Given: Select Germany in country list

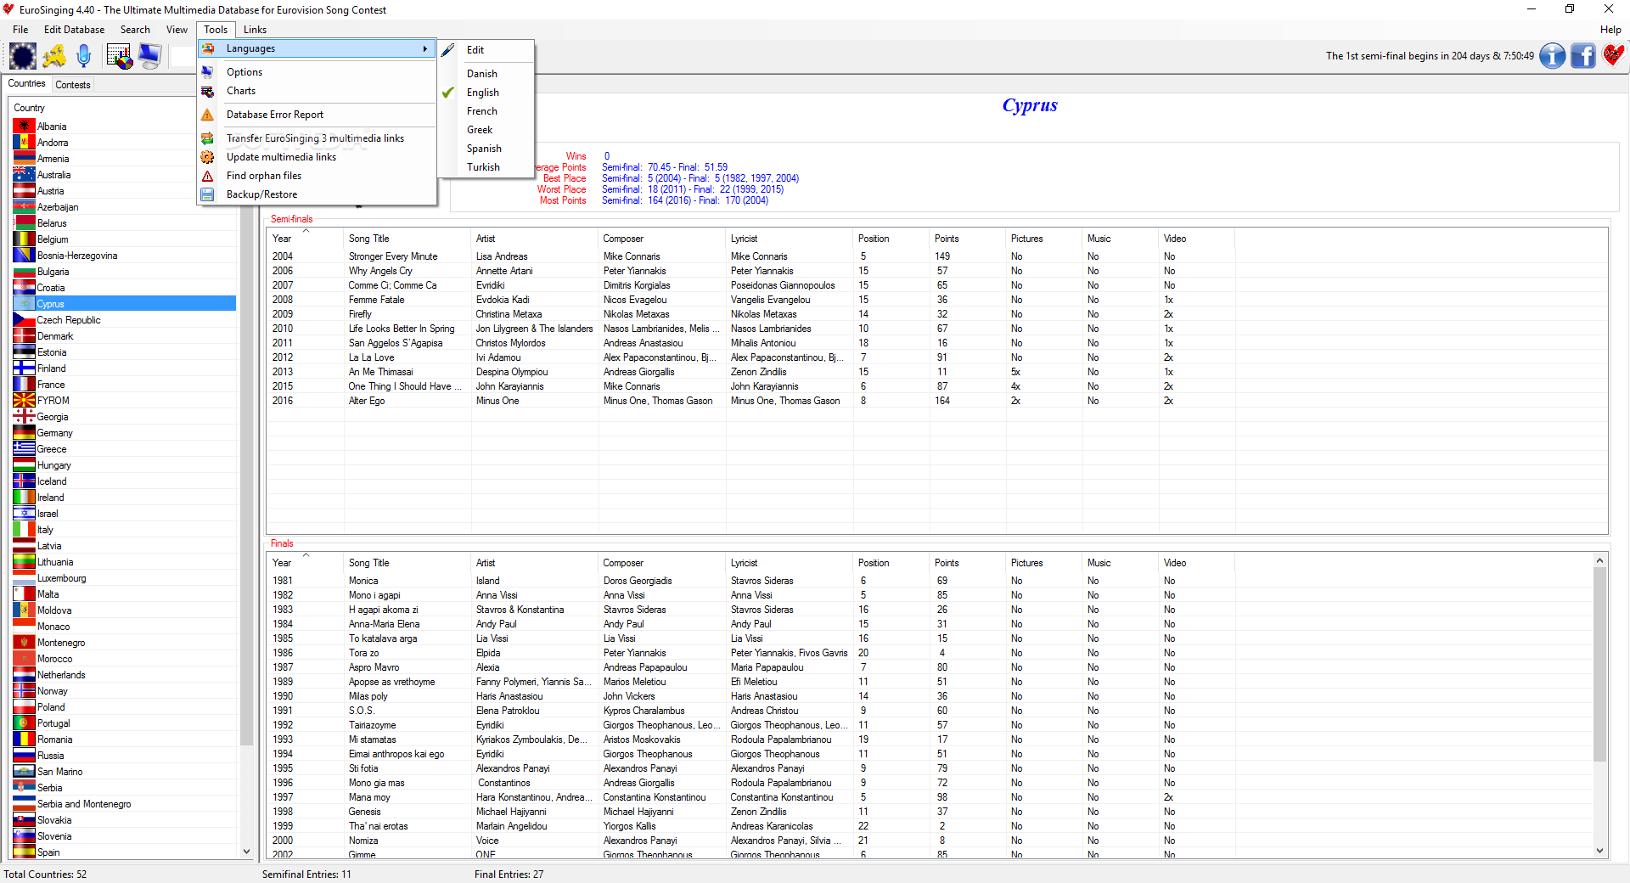Looking at the screenshot, I should click(124, 432).
